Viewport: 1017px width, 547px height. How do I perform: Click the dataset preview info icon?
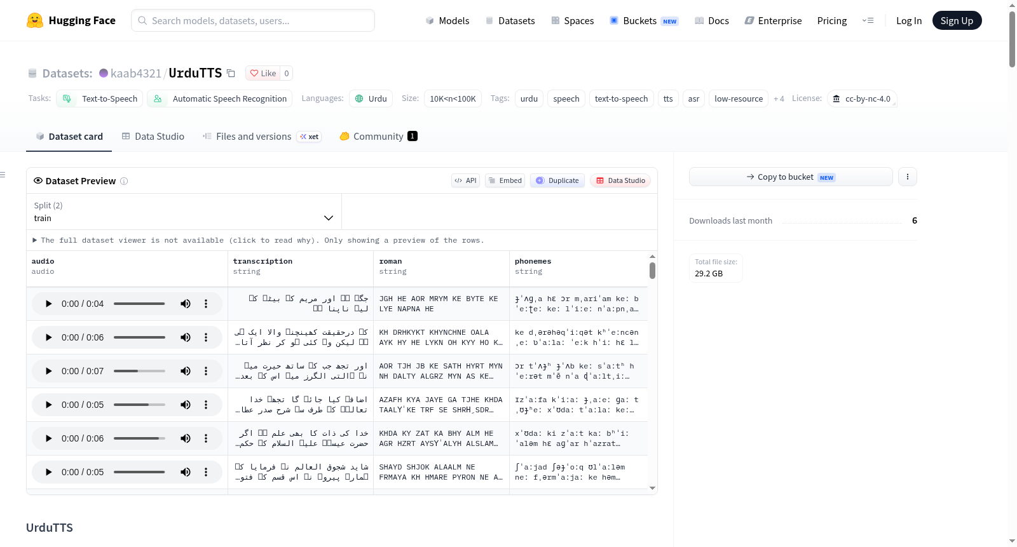124,181
